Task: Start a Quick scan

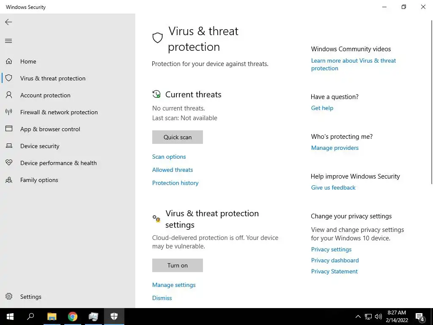Action: [178, 137]
